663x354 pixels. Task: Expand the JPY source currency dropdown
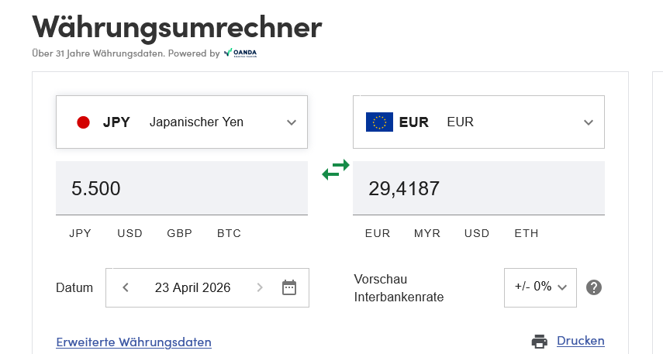pyautogui.click(x=292, y=122)
